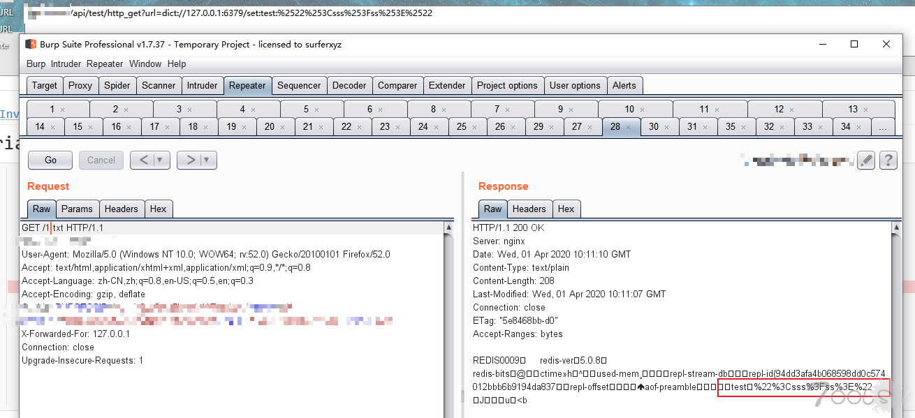The width and height of the screenshot is (915, 418).
Task: Click the X-Forwarded-For header line
Action: (x=75, y=334)
